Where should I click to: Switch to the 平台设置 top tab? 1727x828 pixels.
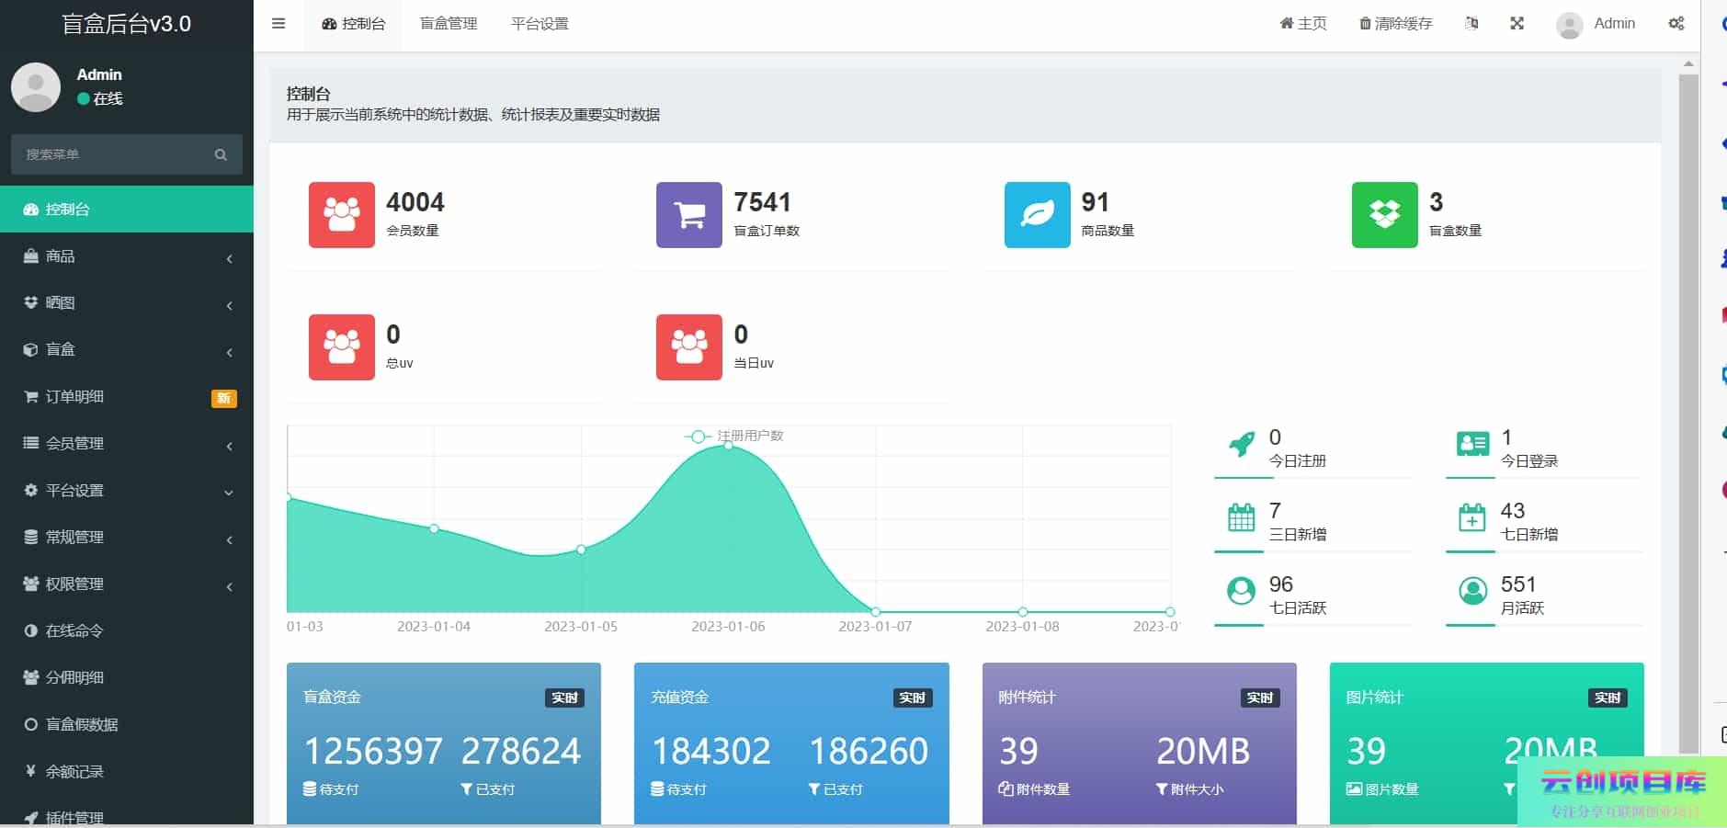(540, 24)
